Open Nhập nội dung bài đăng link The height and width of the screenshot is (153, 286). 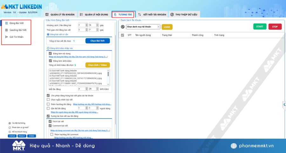coord(78,57)
